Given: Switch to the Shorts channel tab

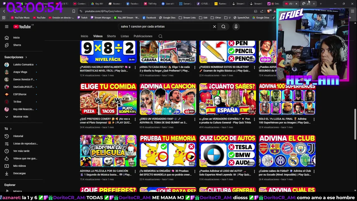Looking at the screenshot, I should [111, 36].
